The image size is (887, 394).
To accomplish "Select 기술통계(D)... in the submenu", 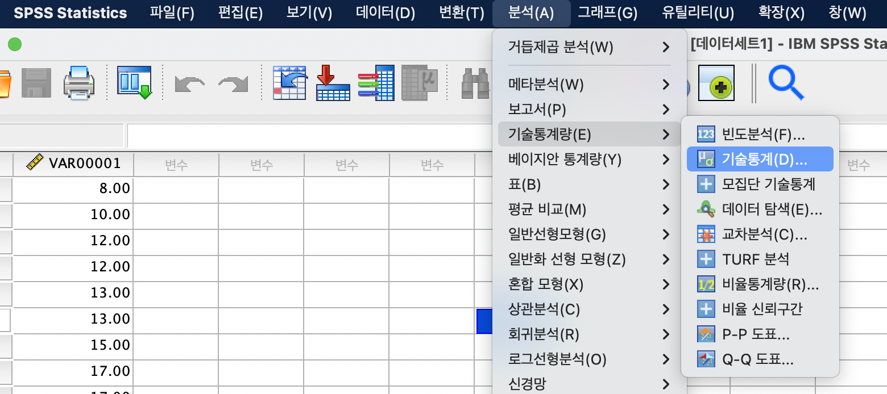I will (760, 160).
